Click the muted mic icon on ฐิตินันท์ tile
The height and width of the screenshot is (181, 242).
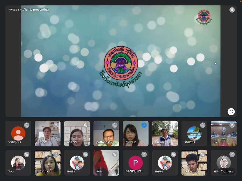[x=56, y=125]
